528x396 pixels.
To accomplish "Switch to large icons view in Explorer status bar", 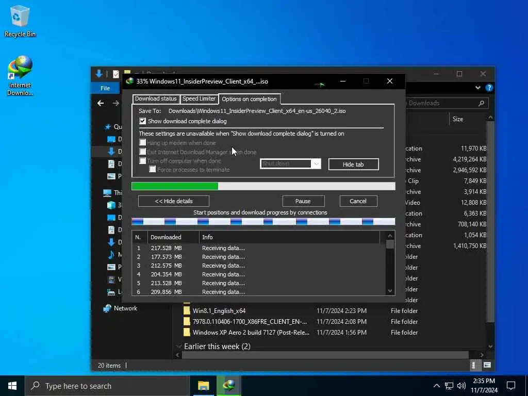I will [487, 365].
